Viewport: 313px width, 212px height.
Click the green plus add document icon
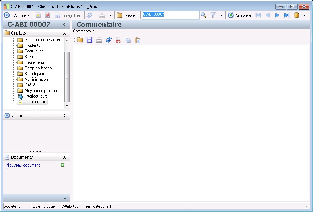62,165
